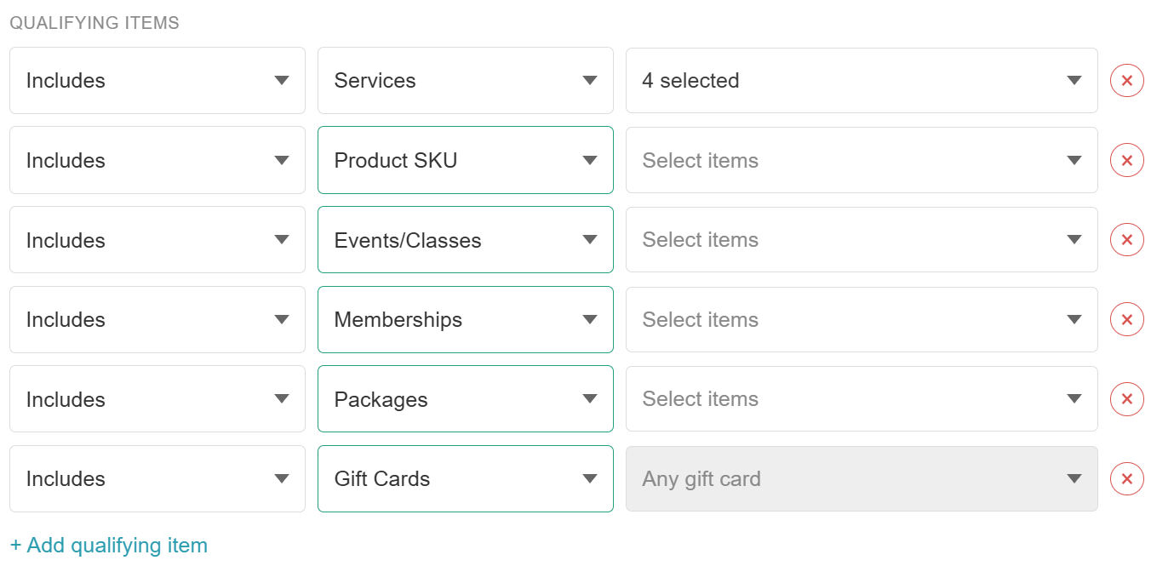Open the Events/Classes type dropdown
This screenshot has height=566, width=1174.
pos(466,240)
